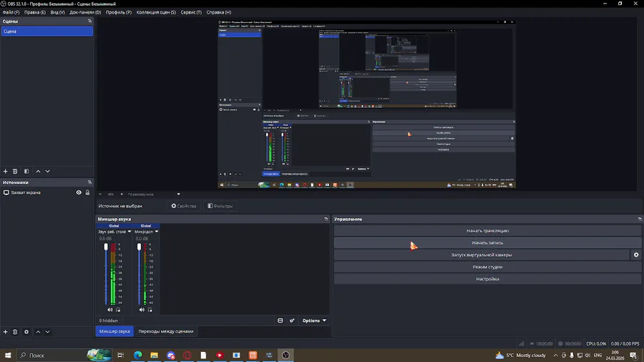Screen dimensions: 644x362
Task: Toggle monitoring headphone icon for Микрофон
Action: pyautogui.click(x=150, y=310)
